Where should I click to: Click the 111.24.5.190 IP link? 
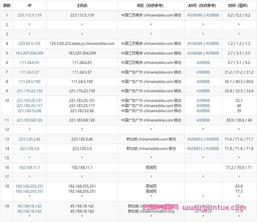[30, 81]
